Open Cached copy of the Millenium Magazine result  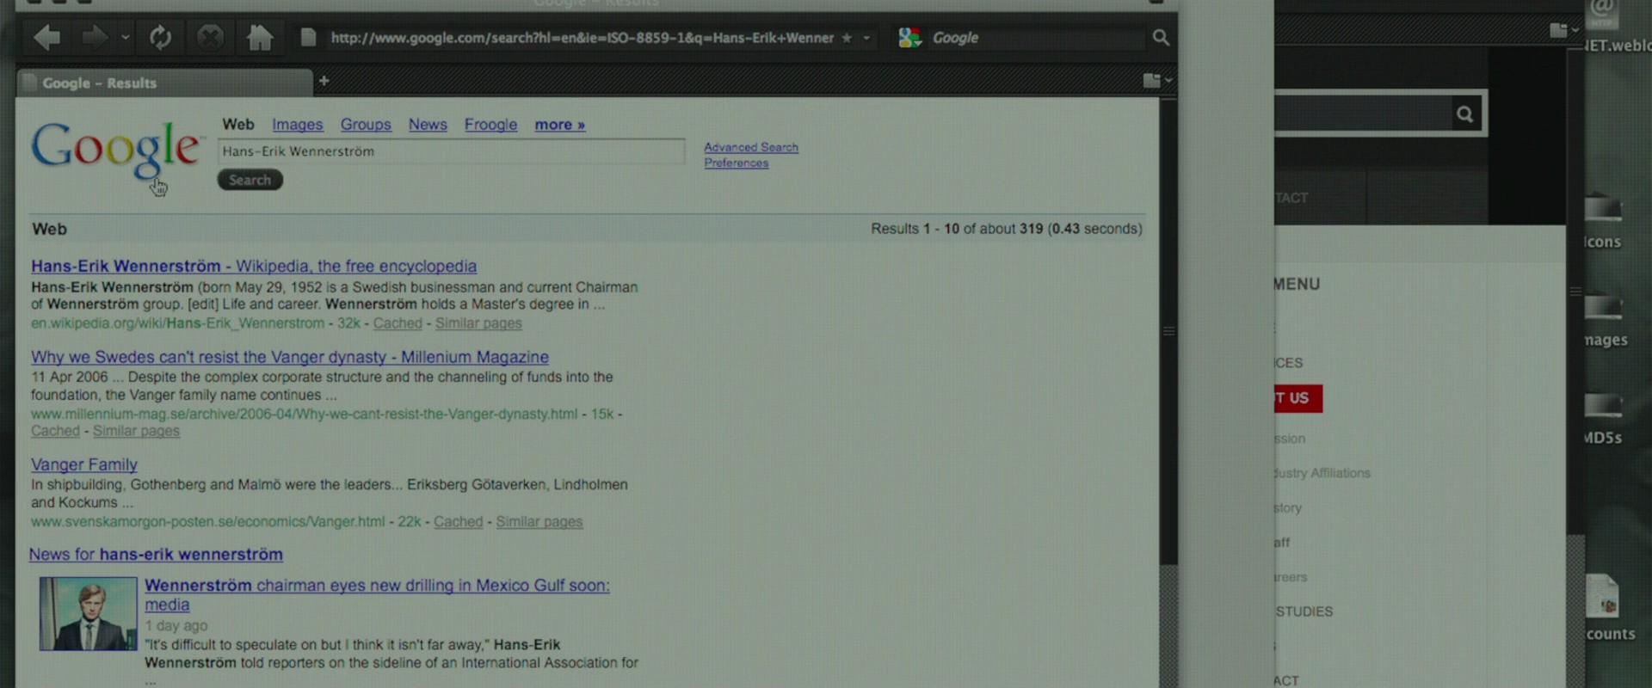[55, 431]
